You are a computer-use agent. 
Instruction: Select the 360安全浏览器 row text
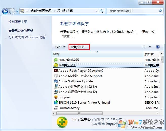pos(69,60)
